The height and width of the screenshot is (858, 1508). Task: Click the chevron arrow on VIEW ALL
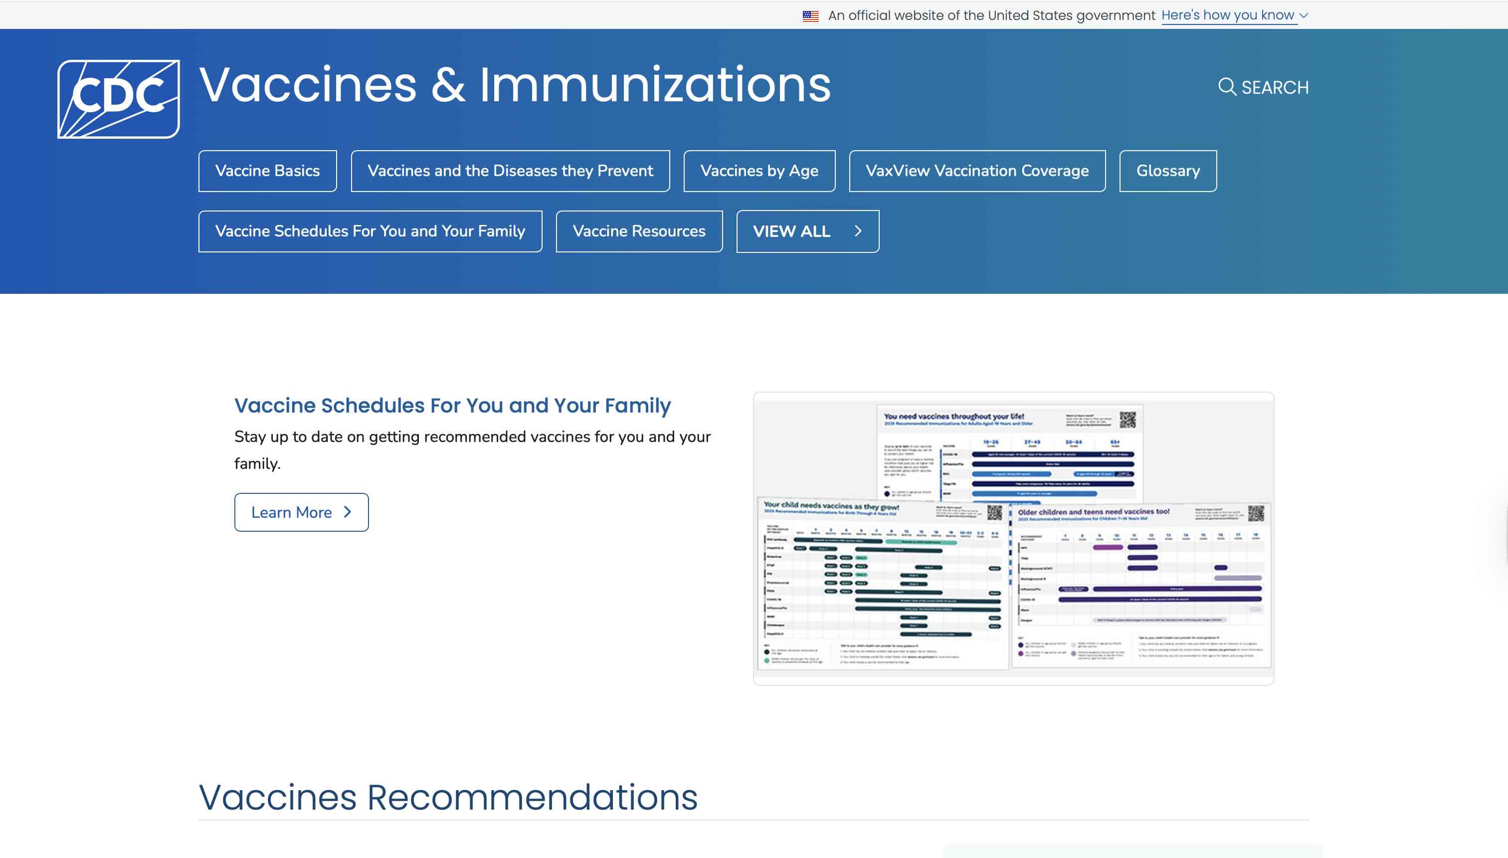coord(859,231)
